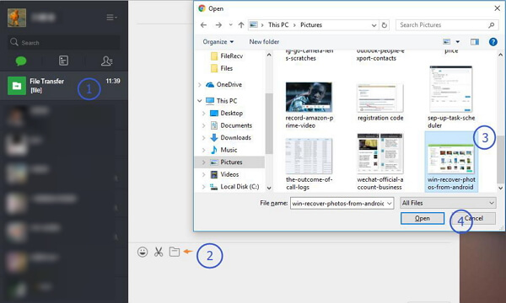Screen dimensions: 506x303
Task: Toggle the preview pane icon
Action: point(474,41)
